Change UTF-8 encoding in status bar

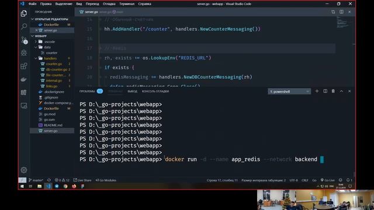[x=293, y=180]
